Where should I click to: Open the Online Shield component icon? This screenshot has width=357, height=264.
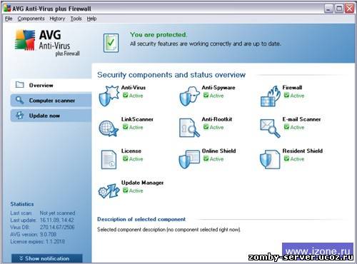189,159
